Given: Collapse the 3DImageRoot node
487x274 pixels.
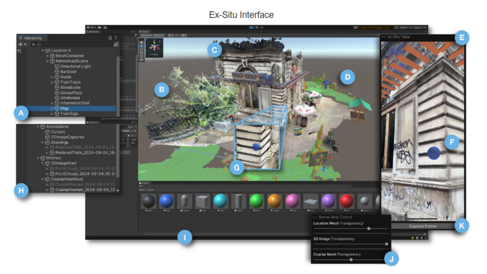Looking at the screenshot, I should click(42, 163).
